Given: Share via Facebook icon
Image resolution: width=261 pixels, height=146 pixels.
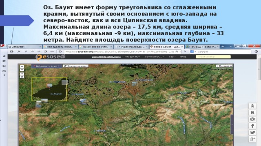Looking at the screenshot, I should point(252,126).
